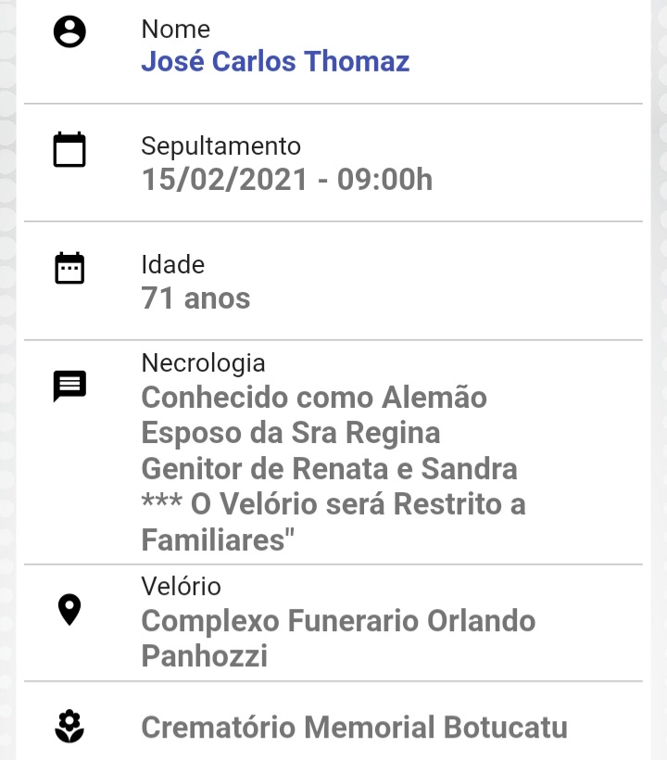Screen dimensions: 667x760
Task: Click the blank calendar icon beside Sepultamento
Action: click(x=69, y=149)
